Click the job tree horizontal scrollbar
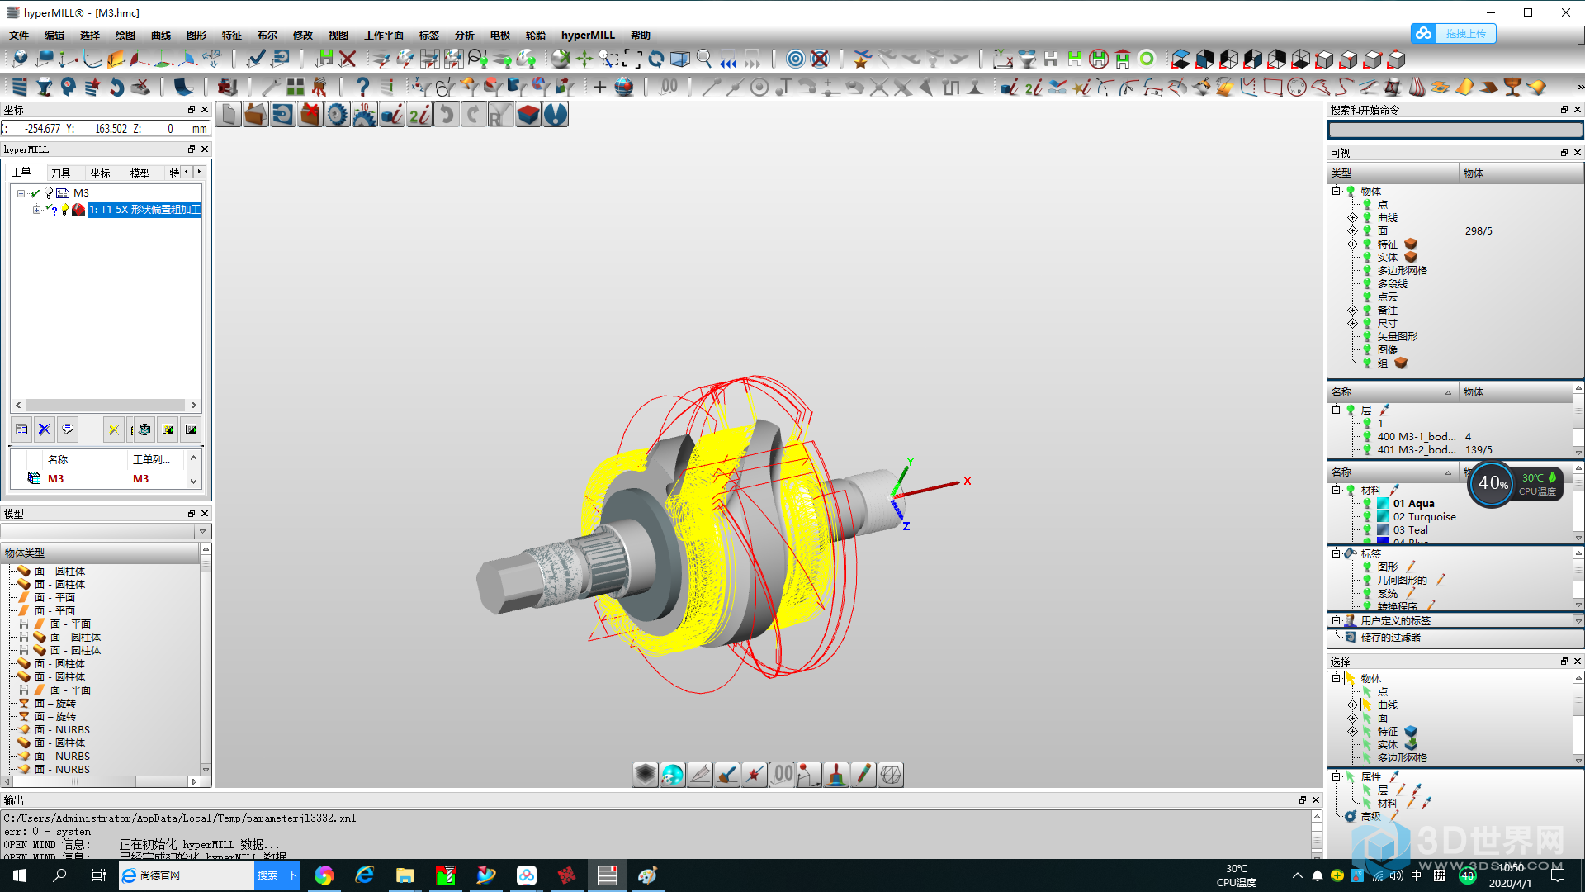Image resolution: width=1585 pixels, height=892 pixels. 106,406
